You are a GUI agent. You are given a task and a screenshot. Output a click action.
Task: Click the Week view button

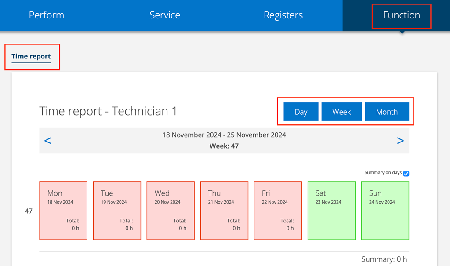(341, 112)
